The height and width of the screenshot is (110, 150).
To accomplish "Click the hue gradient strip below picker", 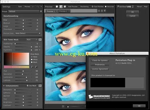I will pos(16,67).
